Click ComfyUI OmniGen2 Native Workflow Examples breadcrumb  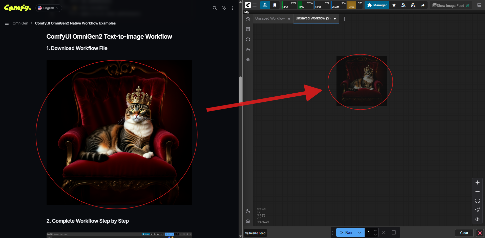[x=75, y=23]
